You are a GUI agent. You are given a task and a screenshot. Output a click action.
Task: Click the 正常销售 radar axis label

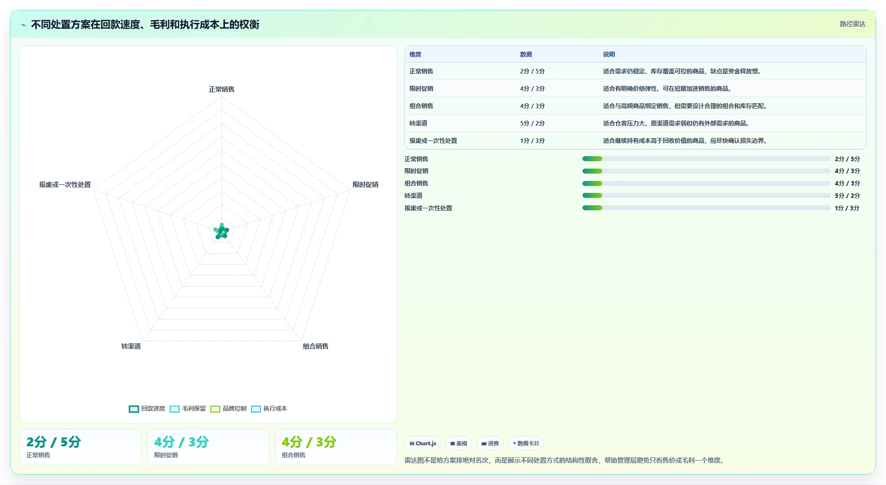222,89
